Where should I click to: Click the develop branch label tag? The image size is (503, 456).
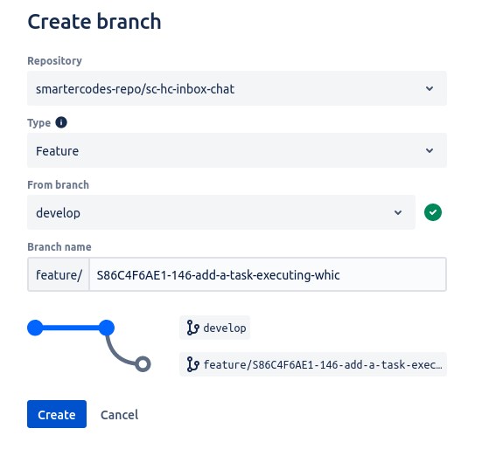[x=214, y=328]
